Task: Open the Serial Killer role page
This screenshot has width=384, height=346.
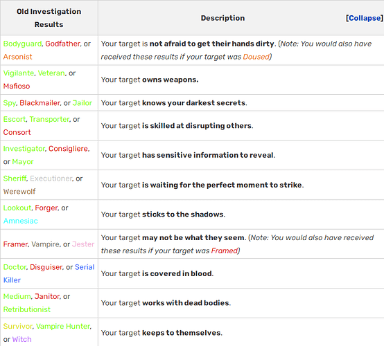Action: coord(49,273)
